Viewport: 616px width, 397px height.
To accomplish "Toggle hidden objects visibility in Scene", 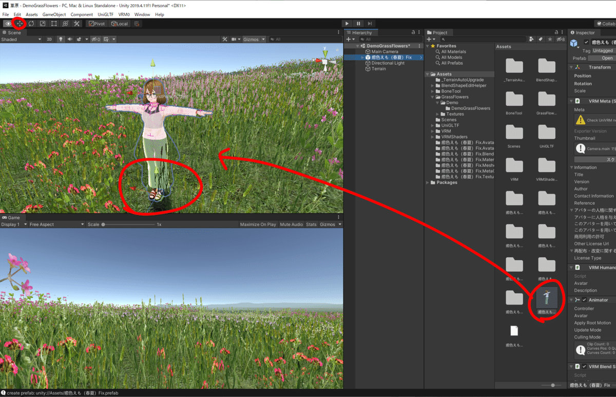I will tap(95, 39).
